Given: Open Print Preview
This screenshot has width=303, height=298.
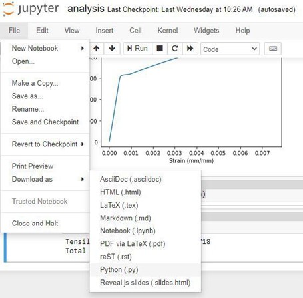Looking at the screenshot, I should click(x=45, y=166).
